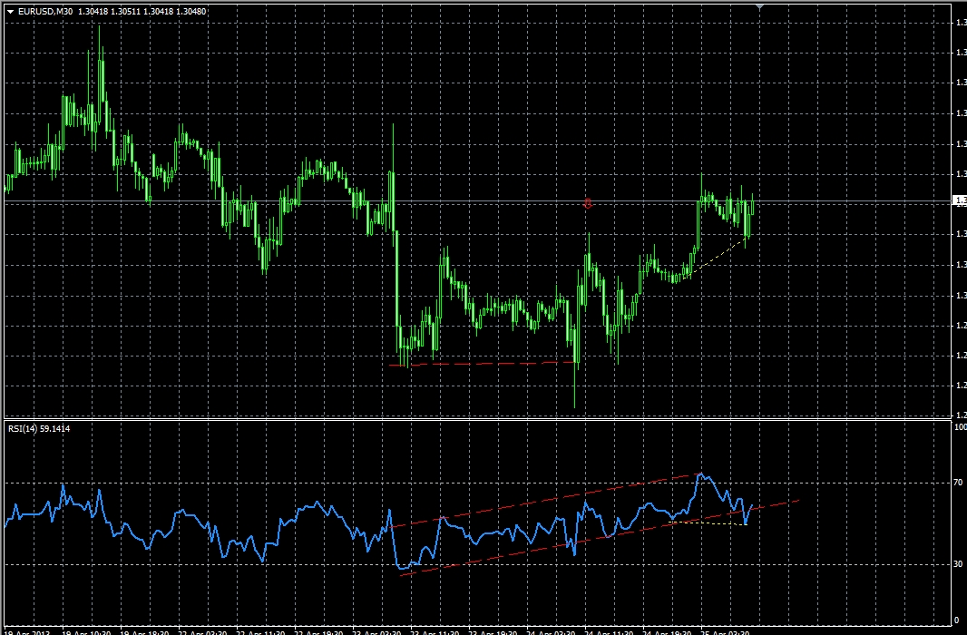Click the RSI 70 level label
Image resolution: width=967 pixels, height=635 pixels.
pyautogui.click(x=958, y=482)
